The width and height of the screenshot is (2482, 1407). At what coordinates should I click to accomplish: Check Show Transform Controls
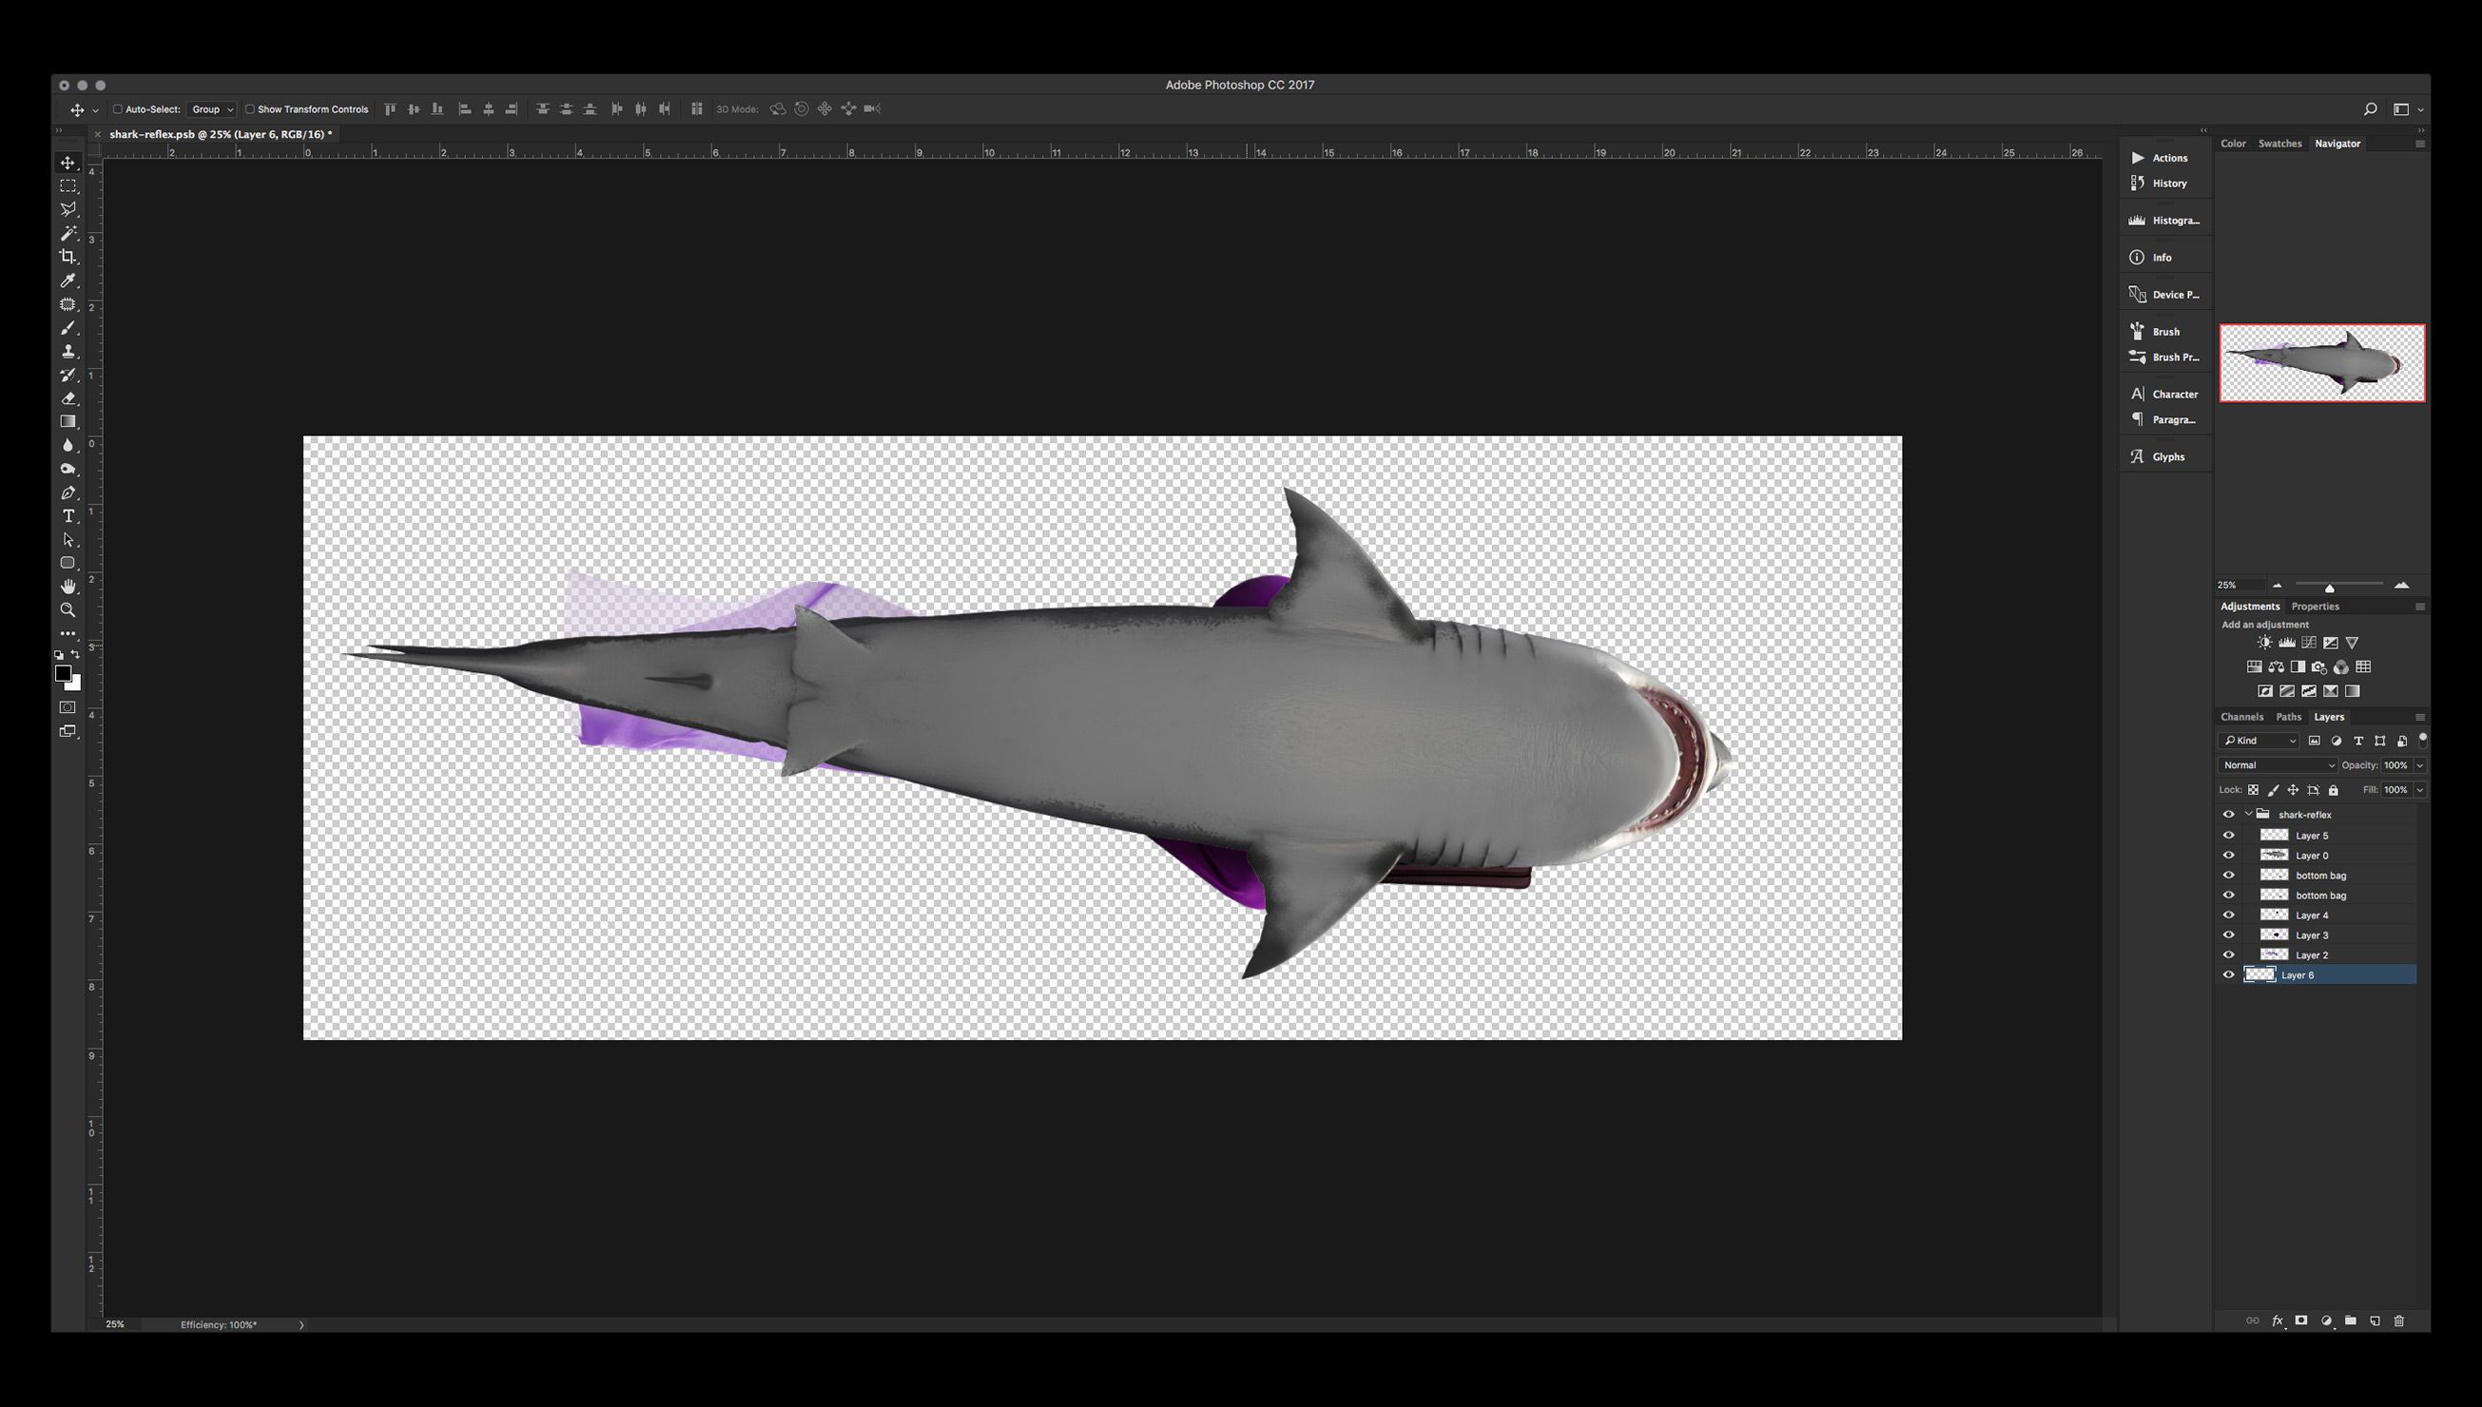[250, 109]
